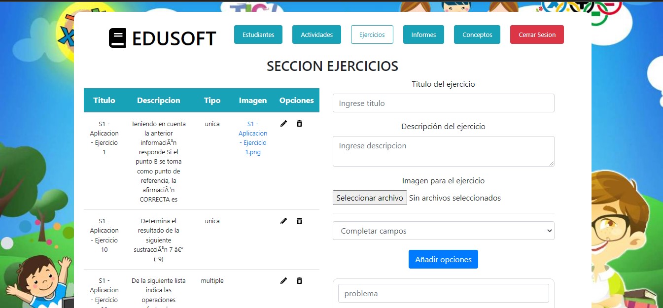Focus the Ingrese titulo input field
The width and height of the screenshot is (663, 308).
point(443,103)
